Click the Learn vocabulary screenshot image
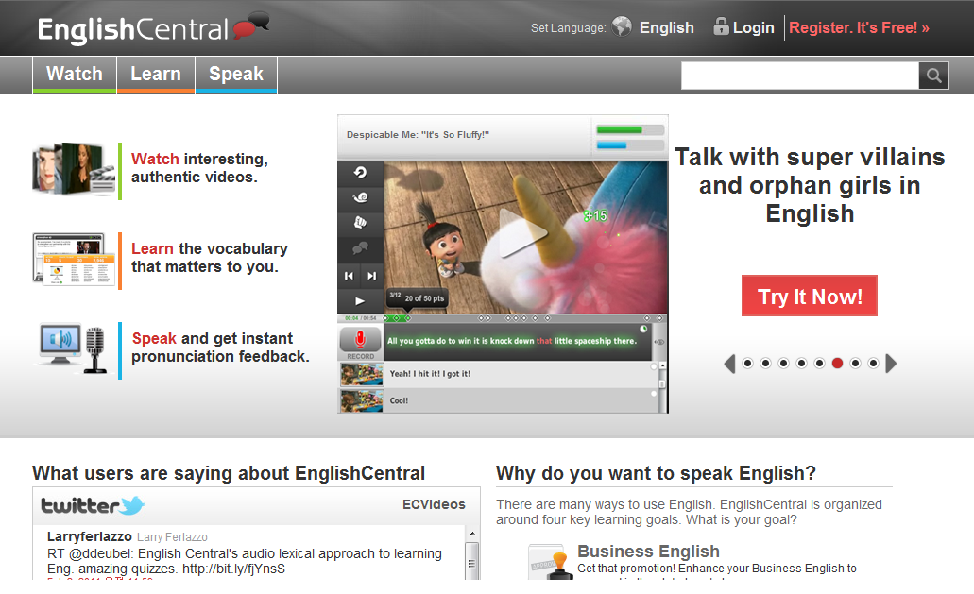This screenshot has width=974, height=594. point(74,260)
